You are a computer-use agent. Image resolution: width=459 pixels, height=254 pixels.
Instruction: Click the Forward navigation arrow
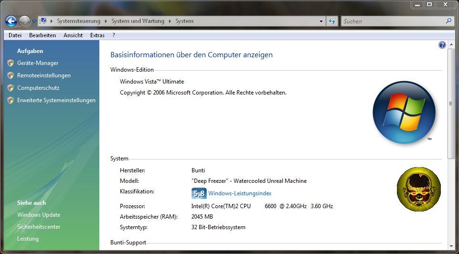point(24,21)
